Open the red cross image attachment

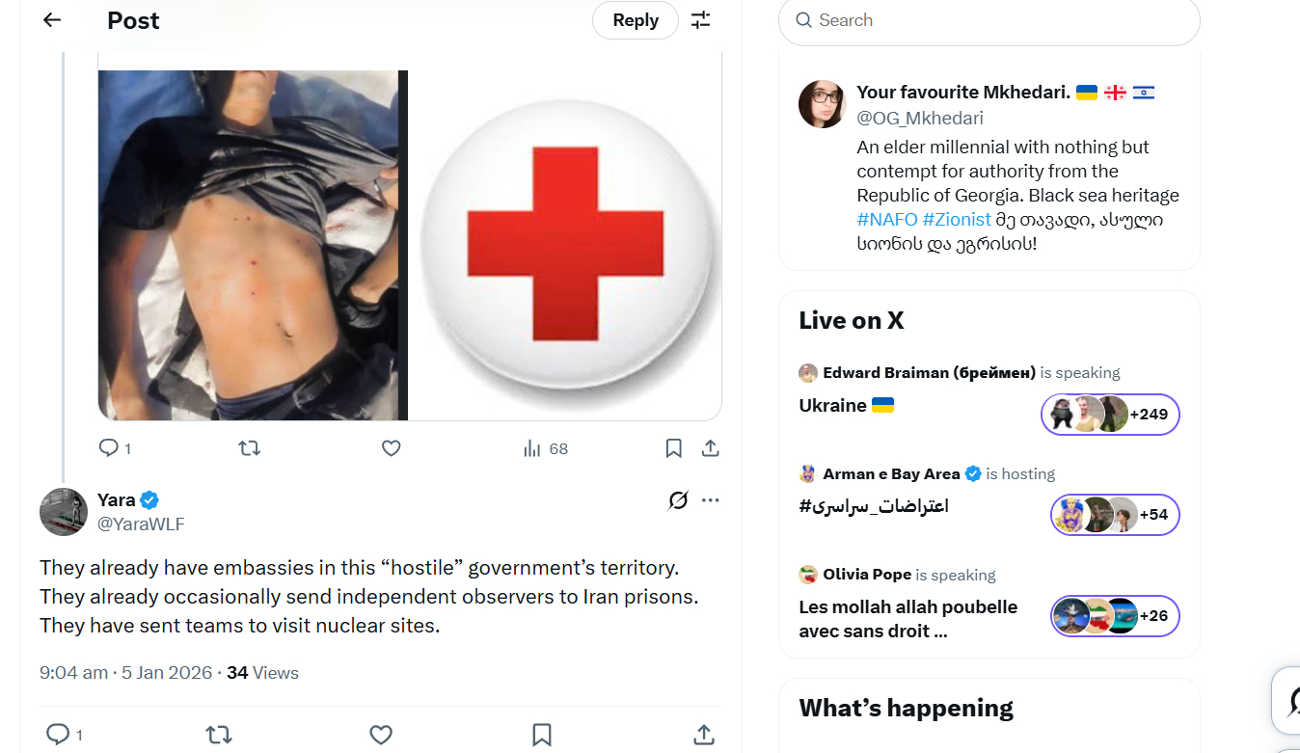[x=565, y=245]
